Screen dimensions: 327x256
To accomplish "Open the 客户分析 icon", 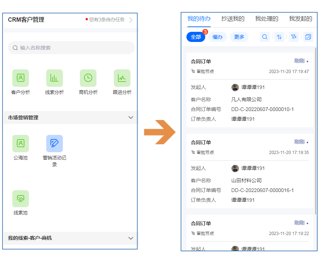I will click(21, 78).
